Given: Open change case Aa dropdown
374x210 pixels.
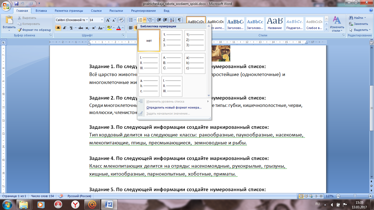Looking at the screenshot, I should click(x=101, y=28).
